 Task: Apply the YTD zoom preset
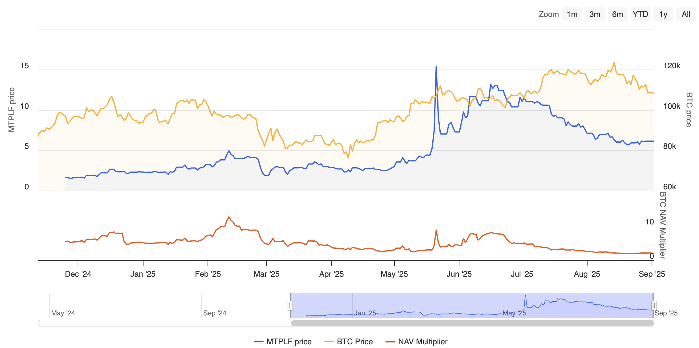(x=640, y=14)
